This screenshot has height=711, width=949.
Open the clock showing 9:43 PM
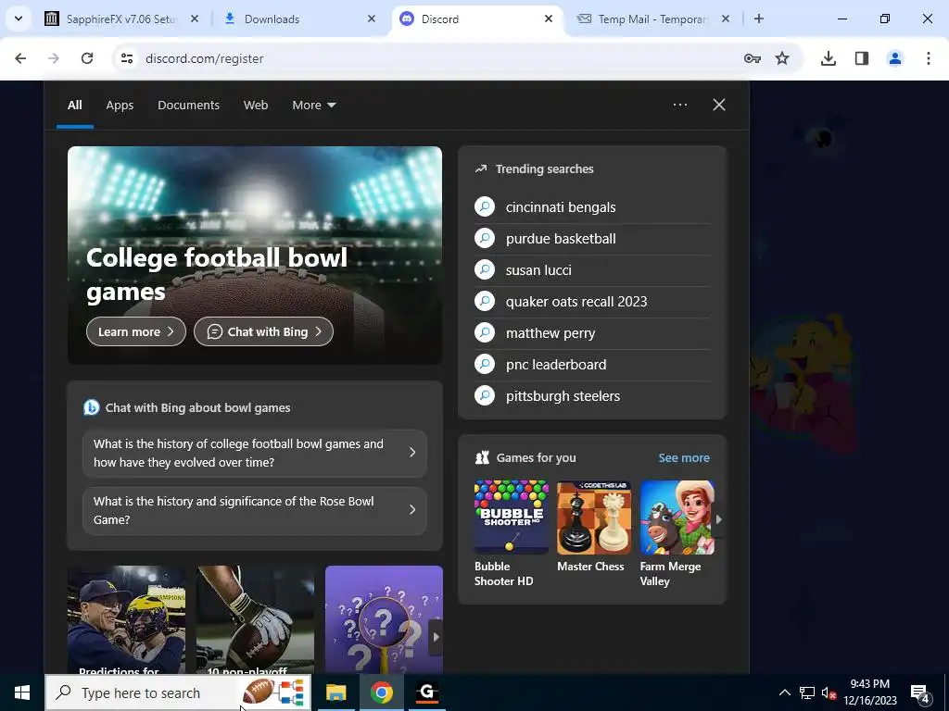click(x=870, y=692)
